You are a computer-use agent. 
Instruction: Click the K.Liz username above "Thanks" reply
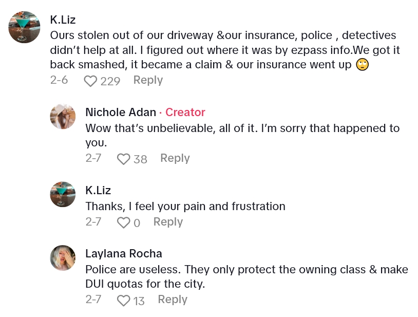(98, 190)
